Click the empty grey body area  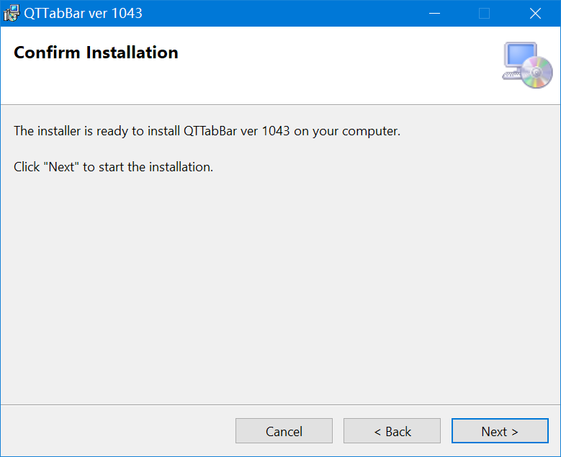281,286
